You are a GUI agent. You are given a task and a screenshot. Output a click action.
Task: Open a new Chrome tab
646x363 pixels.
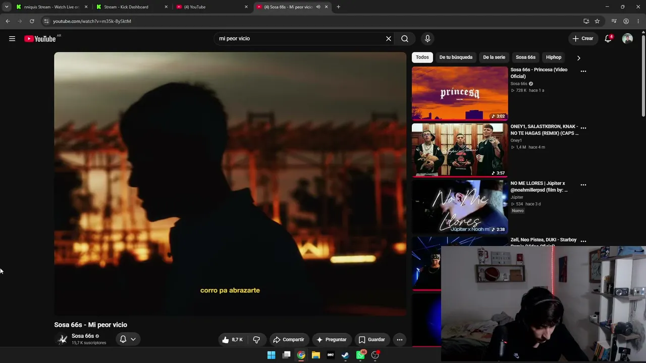pyautogui.click(x=338, y=7)
